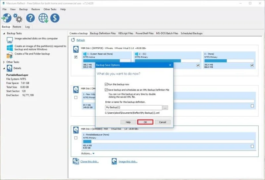
Task: Toggle Save backup as XML Definition File checkbox
Action: [x=106, y=90]
